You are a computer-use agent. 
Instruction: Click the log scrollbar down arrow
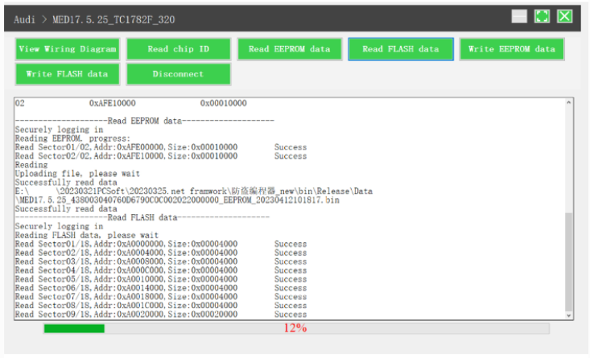click(570, 315)
